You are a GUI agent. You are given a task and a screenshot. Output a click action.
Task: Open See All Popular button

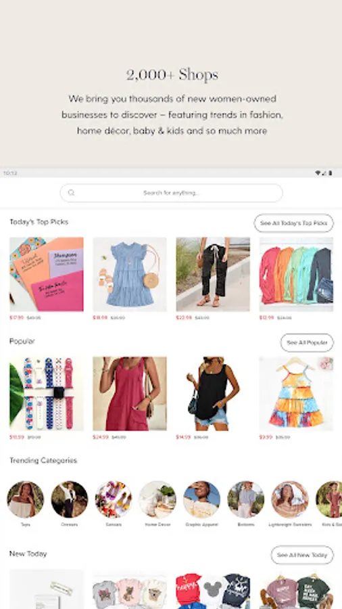pyautogui.click(x=307, y=342)
